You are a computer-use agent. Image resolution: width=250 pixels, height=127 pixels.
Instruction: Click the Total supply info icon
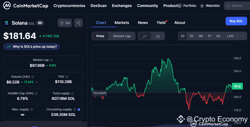tap(73, 94)
